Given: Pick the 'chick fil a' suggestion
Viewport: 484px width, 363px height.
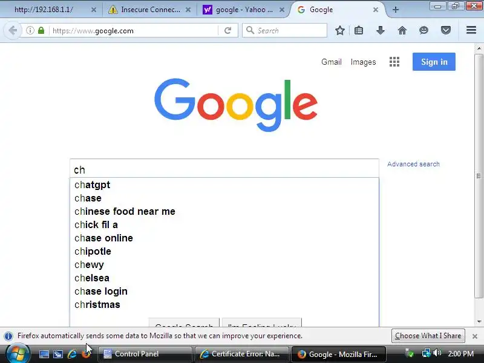Looking at the screenshot, I should click(224, 224).
